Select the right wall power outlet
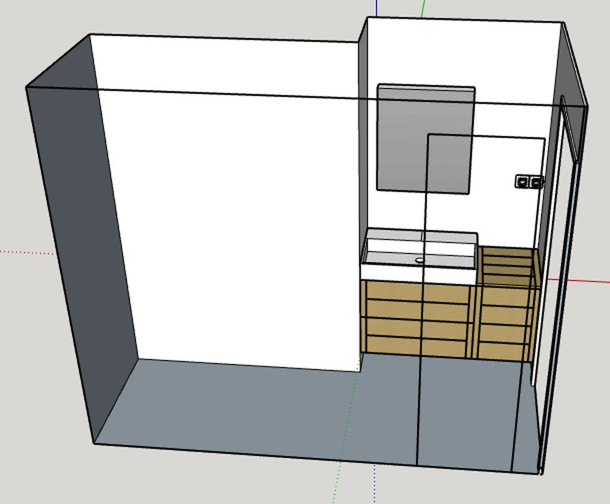Viewport: 610px width, 504px height. click(x=536, y=182)
